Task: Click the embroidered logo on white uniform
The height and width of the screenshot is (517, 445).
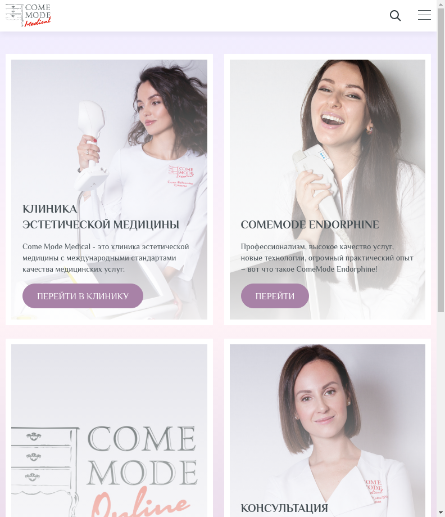Action: pos(181,176)
